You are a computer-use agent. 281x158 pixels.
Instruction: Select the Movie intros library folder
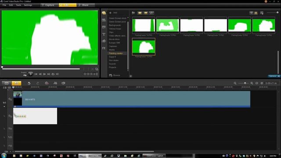[114, 39]
